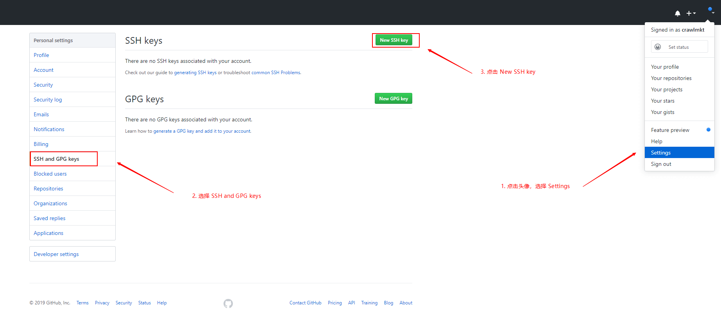Viewport: 721px width, 336px height.
Task: Click the smiley icon beside Set status
Action: pyautogui.click(x=658, y=47)
